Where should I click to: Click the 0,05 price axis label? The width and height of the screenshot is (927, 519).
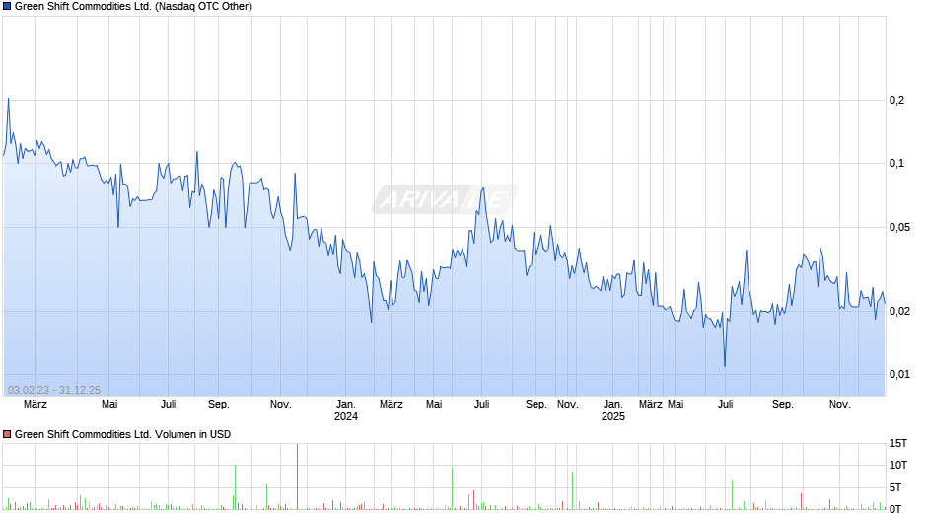899,227
